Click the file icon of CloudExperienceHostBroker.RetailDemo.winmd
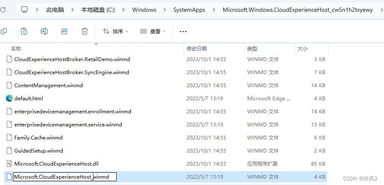The height and width of the screenshot is (185, 384). click(9, 59)
